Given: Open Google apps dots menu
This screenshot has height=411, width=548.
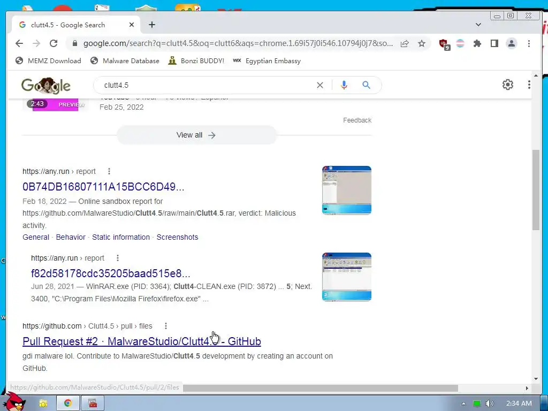Looking at the screenshot, I should 529,85.
